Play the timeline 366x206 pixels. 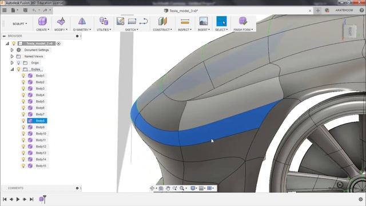(x=18, y=199)
